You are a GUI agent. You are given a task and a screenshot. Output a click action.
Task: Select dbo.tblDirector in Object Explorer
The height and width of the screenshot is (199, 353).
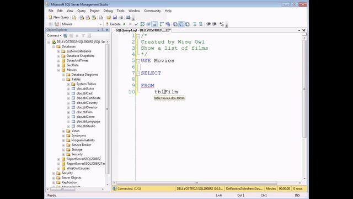tap(87, 107)
